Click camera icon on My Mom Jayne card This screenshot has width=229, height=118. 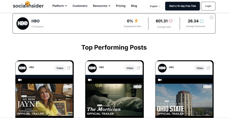20,80
